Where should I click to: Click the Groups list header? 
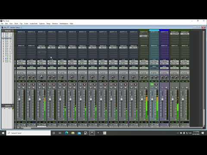8,106
